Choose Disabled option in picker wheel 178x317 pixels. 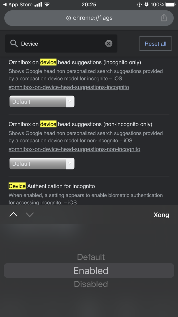click(91, 284)
